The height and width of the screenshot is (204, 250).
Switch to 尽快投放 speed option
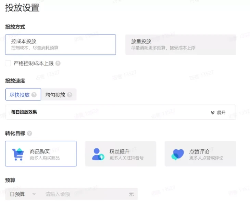21,95
